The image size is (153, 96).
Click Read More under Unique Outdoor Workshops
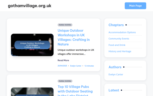pyautogui.click(x=63, y=60)
